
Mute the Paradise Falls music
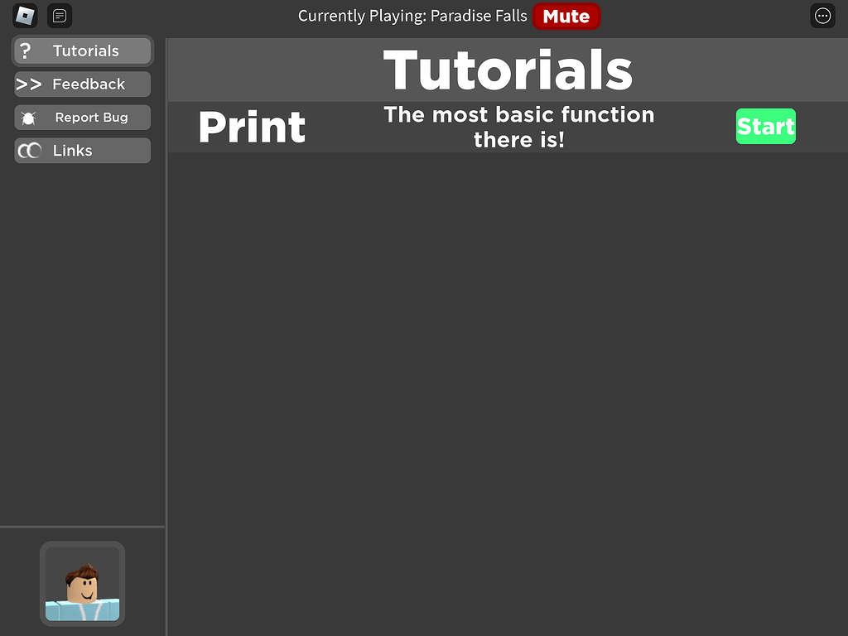pyautogui.click(x=566, y=16)
